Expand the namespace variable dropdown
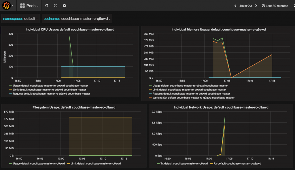Viewport: 295px width, 170px height. click(x=31, y=19)
